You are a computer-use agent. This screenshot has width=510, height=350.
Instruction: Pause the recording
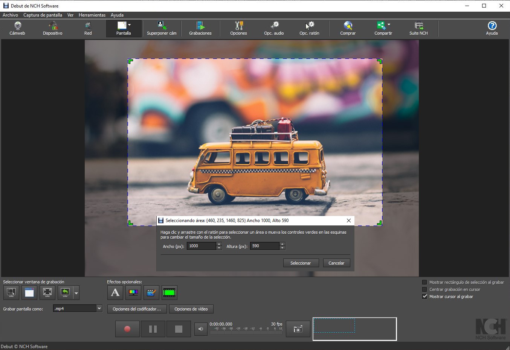click(x=153, y=329)
